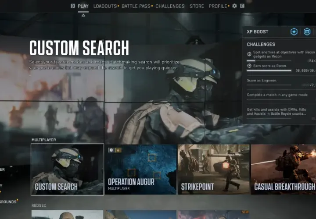316x219 pixels.
Task: Open the STORE tab
Action: (197, 6)
